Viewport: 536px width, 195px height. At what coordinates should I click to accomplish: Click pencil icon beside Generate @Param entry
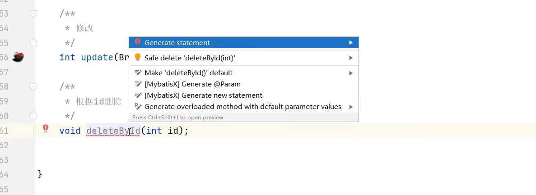pos(138,84)
